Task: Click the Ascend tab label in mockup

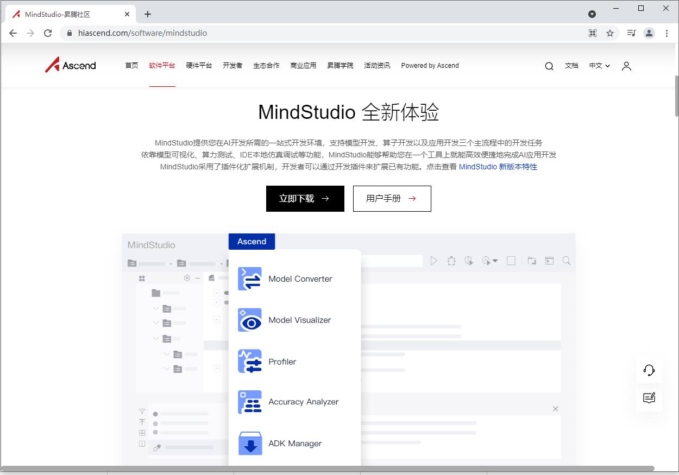Action: tap(252, 242)
